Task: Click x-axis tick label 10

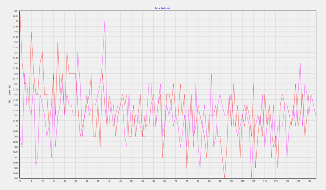Action: pyautogui.click(x=42, y=181)
